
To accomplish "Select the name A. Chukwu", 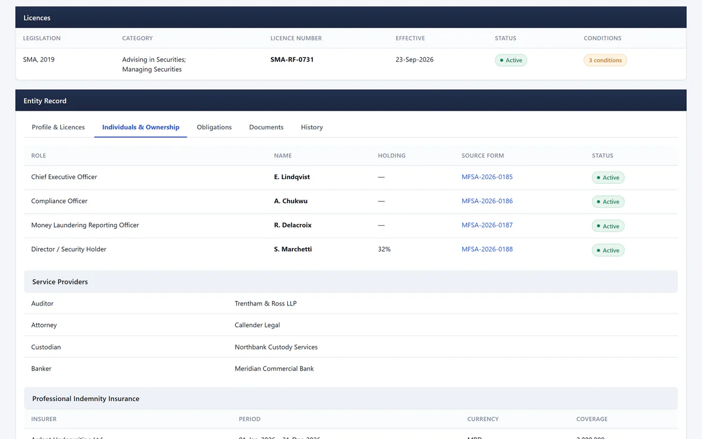I will [x=291, y=201].
